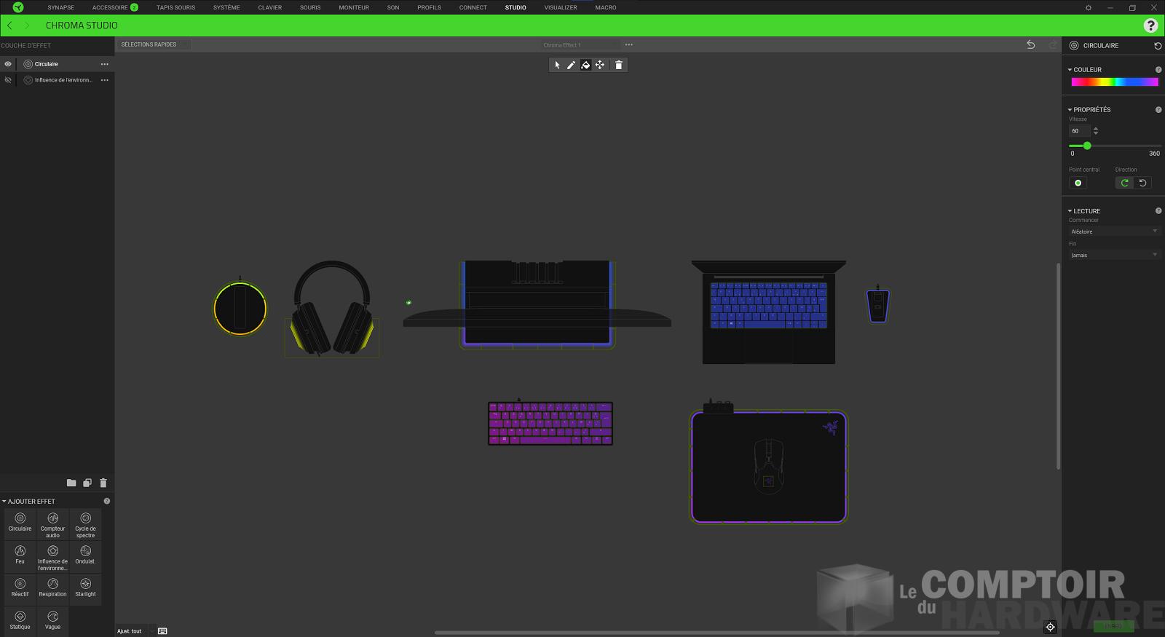Select the move tool in canvas toolbar
The width and height of the screenshot is (1165, 637).
pyautogui.click(x=600, y=65)
